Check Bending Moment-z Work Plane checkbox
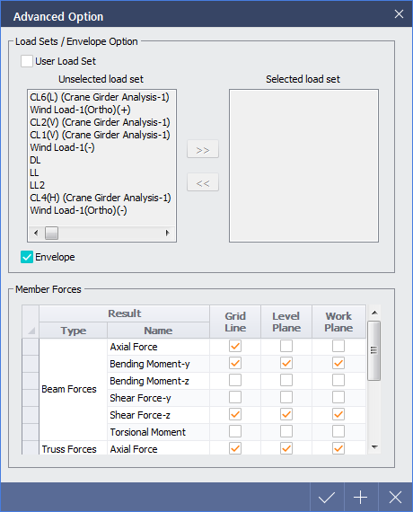Viewport: 413px width, 512px height. tap(338, 380)
